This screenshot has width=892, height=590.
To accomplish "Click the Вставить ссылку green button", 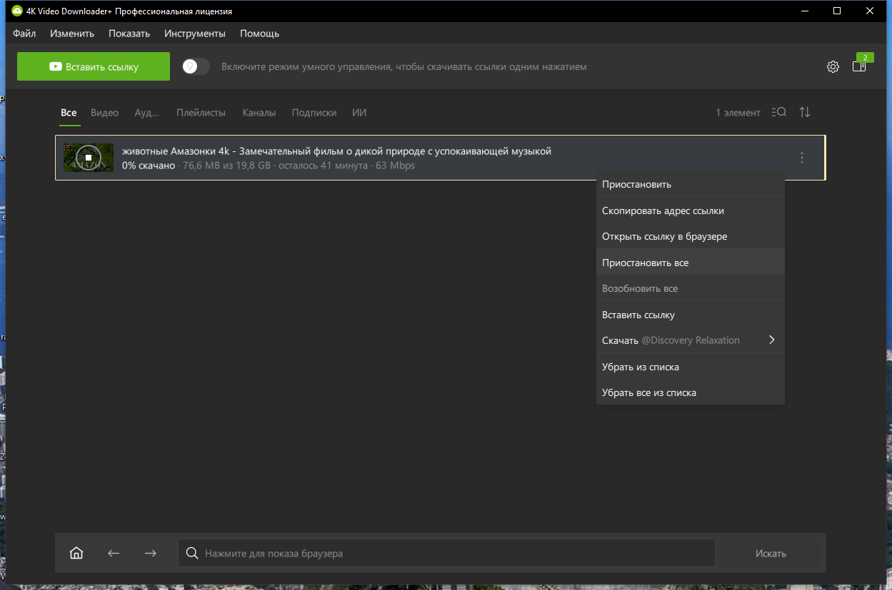I will coord(94,66).
